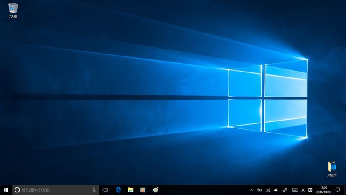Open the Wi-Fi network flyout
346x195 pixels.
point(268,190)
